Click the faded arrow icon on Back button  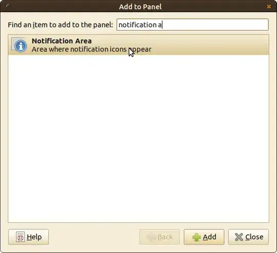click(x=151, y=237)
